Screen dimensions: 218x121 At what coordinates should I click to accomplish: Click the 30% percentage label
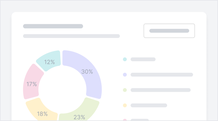point(87,72)
